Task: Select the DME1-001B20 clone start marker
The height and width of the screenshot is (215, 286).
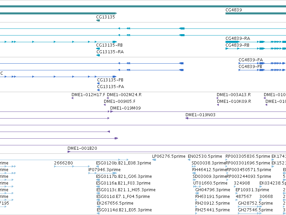Action: 69,152
